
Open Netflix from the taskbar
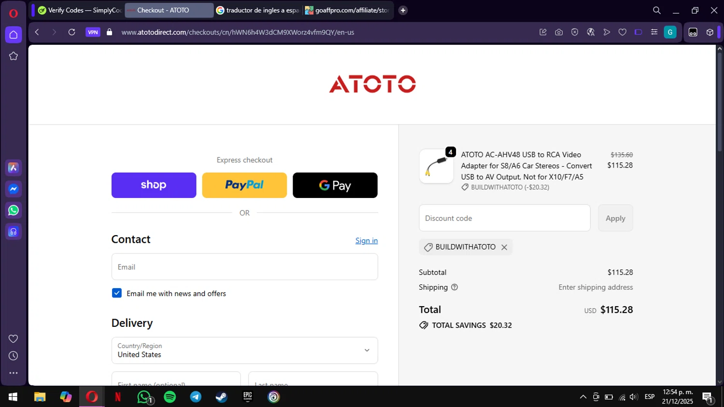click(118, 397)
